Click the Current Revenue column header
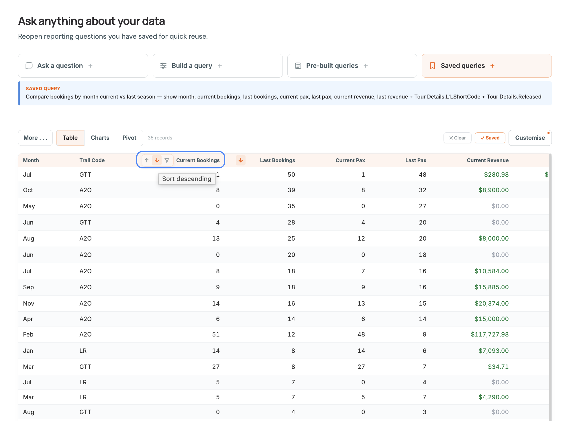 tap(488, 160)
